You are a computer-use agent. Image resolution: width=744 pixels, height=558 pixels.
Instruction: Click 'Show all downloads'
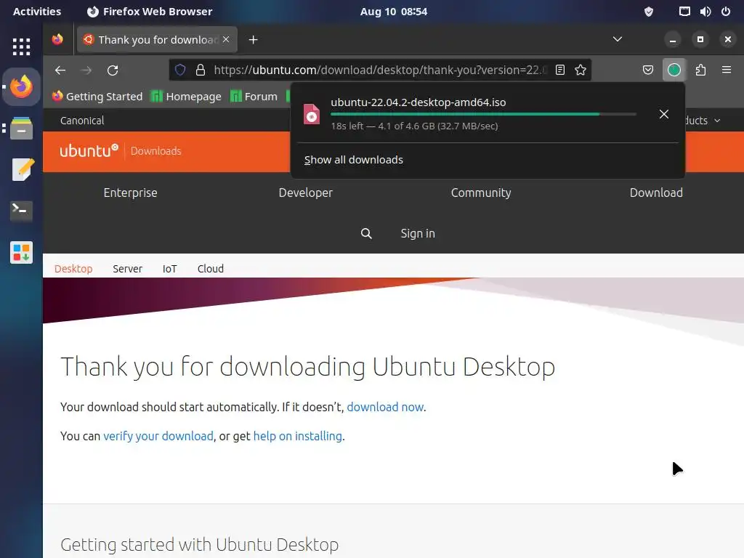[x=354, y=160]
